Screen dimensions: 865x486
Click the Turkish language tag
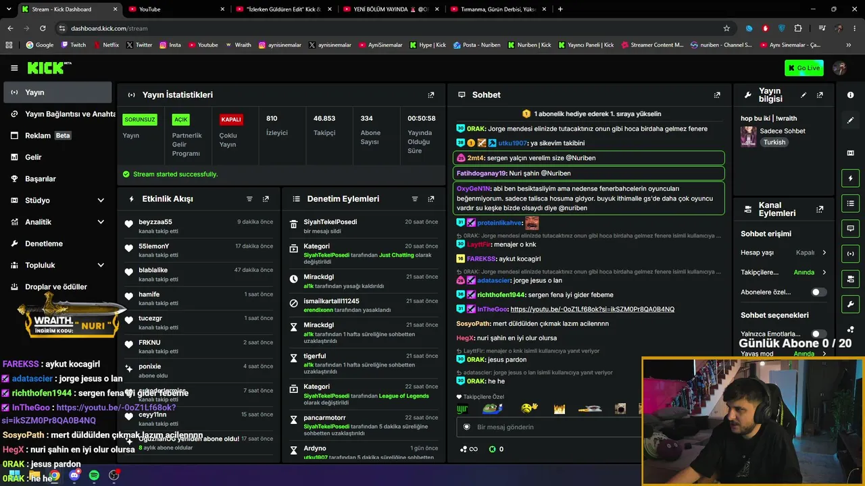[x=774, y=142]
